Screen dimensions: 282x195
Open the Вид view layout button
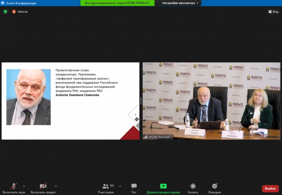coord(274,12)
